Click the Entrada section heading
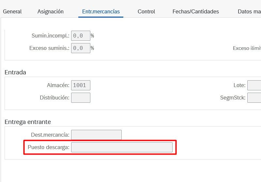 [x=15, y=72]
